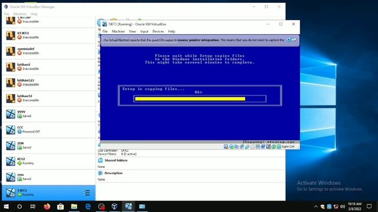Open Cortana search circle on taskbar

click(19, 207)
